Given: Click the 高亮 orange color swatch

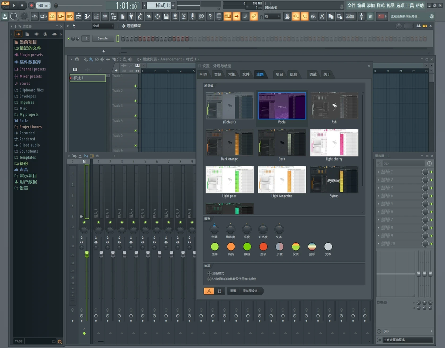Looking at the screenshot, I should pyautogui.click(x=231, y=247).
